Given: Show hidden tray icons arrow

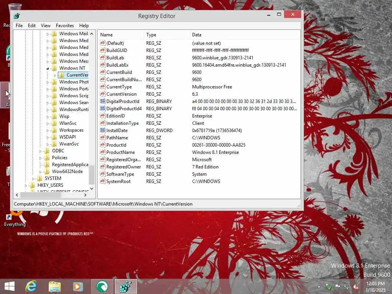Looking at the screenshot, I should pos(319,287).
